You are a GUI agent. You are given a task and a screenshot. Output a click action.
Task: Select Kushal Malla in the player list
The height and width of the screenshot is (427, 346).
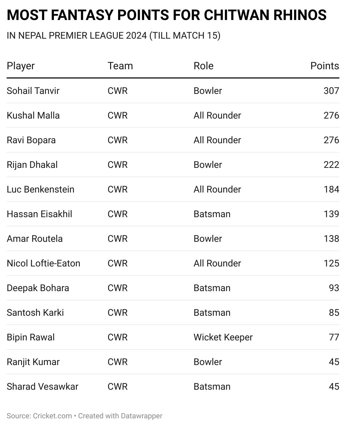click(33, 115)
